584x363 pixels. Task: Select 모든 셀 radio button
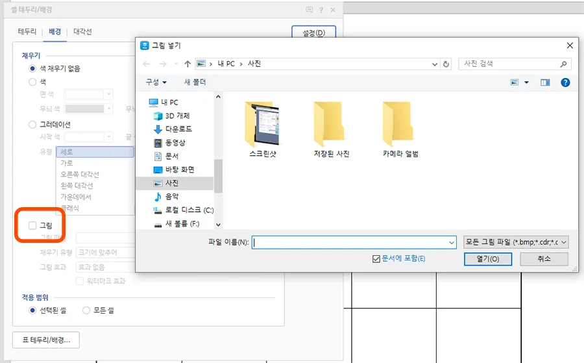[86, 310]
